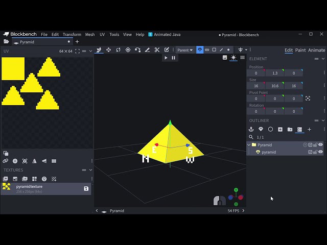Lock the pyramid mesh element
Image resolution: width=327 pixels, height=245 pixels.
coord(315,152)
